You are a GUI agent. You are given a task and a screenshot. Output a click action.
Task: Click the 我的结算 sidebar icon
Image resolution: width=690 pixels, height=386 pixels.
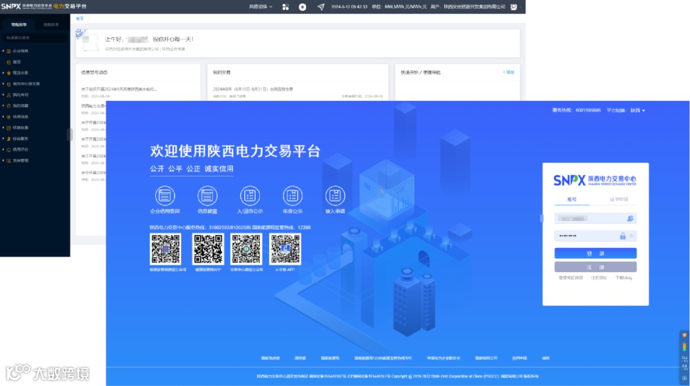coord(8,105)
